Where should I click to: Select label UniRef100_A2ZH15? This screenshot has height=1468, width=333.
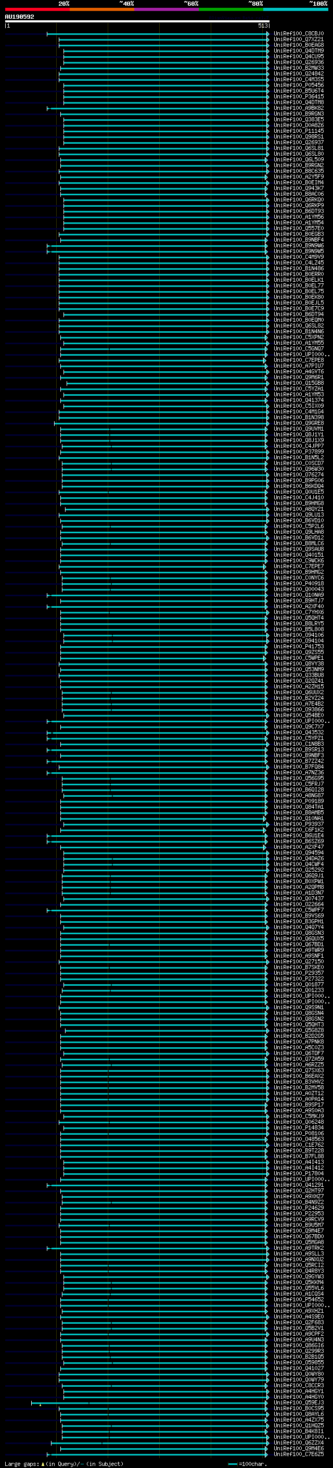coord(298,687)
